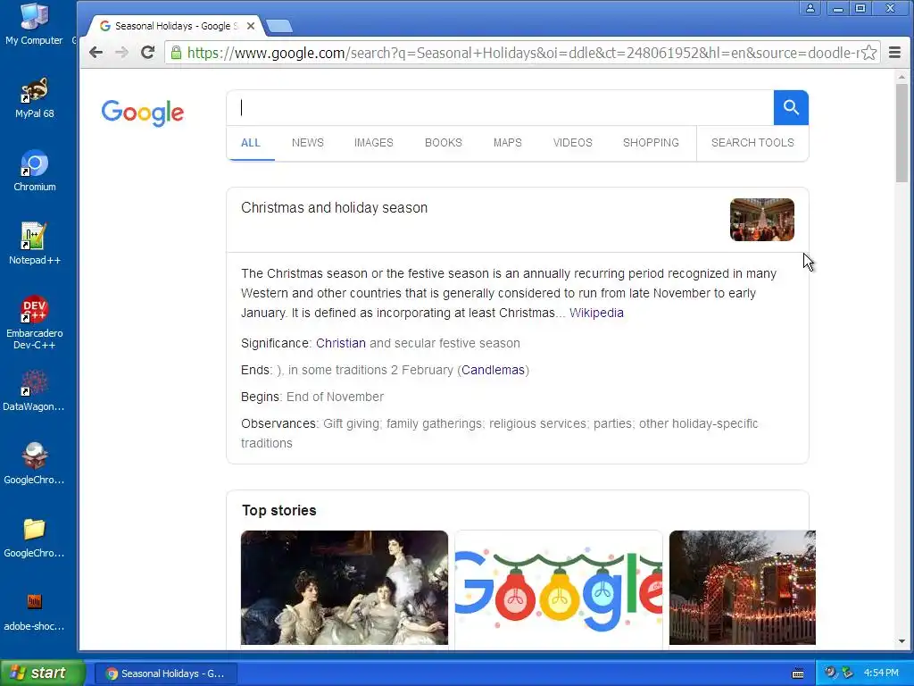Close the Seasonal Holidays browser tab
The width and height of the screenshot is (914, 686).
(251, 26)
